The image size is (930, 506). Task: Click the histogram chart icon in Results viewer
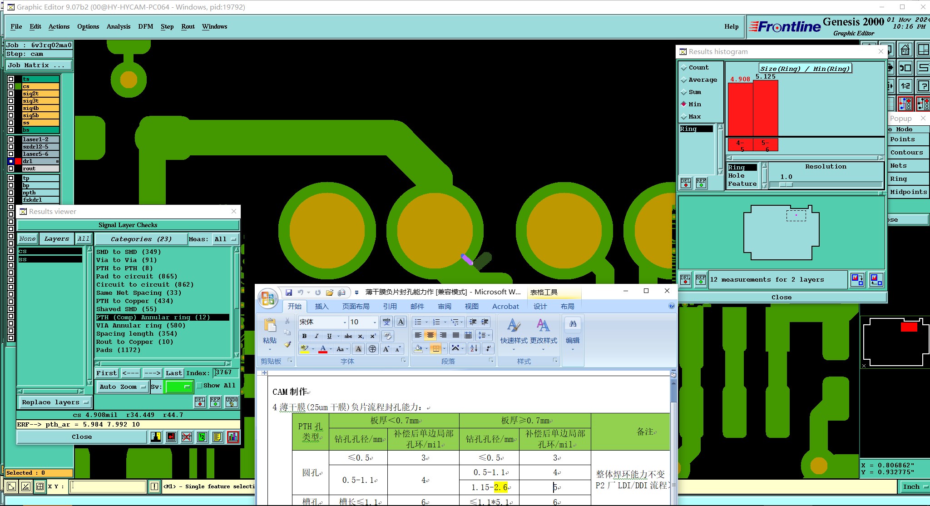coord(233,437)
